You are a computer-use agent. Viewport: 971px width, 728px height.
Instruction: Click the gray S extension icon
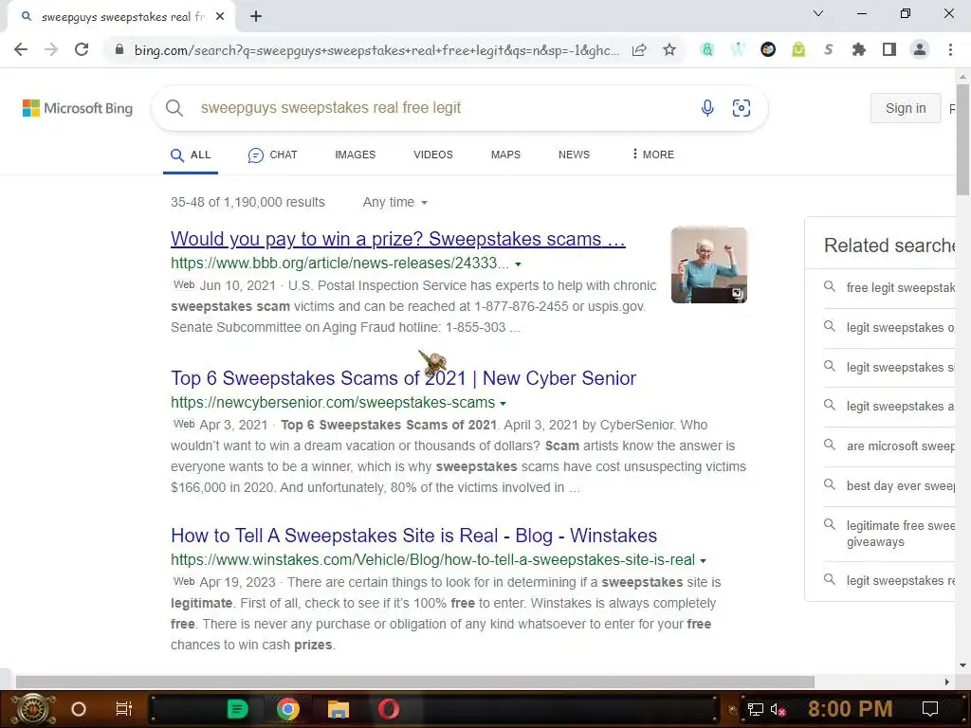(829, 49)
